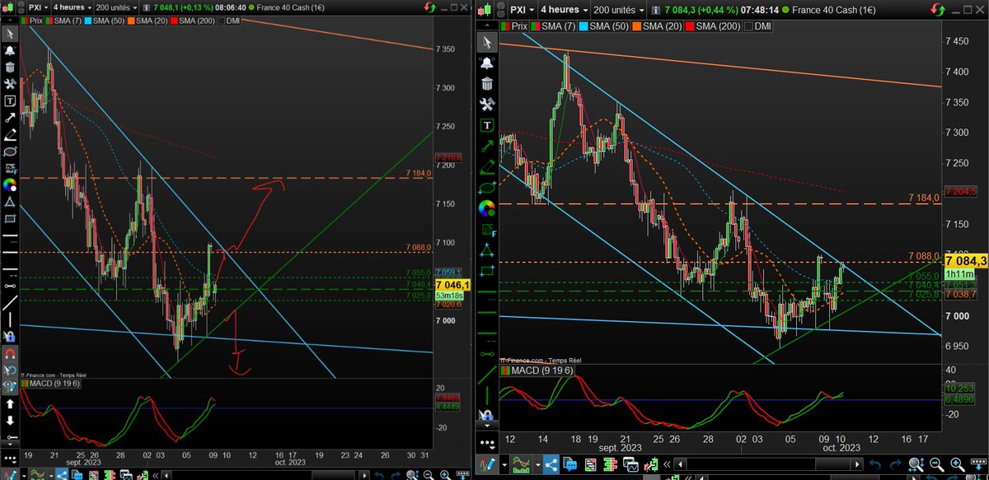Screen dimensions: 989x480
Task: Select the ellipse drawing tool in left chart
Action: tap(10, 151)
